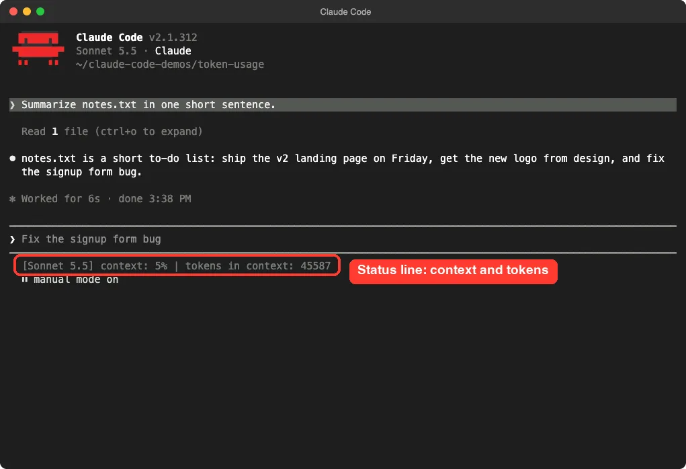Click the red Claude Code pixel mascot logo
This screenshot has height=469, width=686.
(x=38, y=48)
